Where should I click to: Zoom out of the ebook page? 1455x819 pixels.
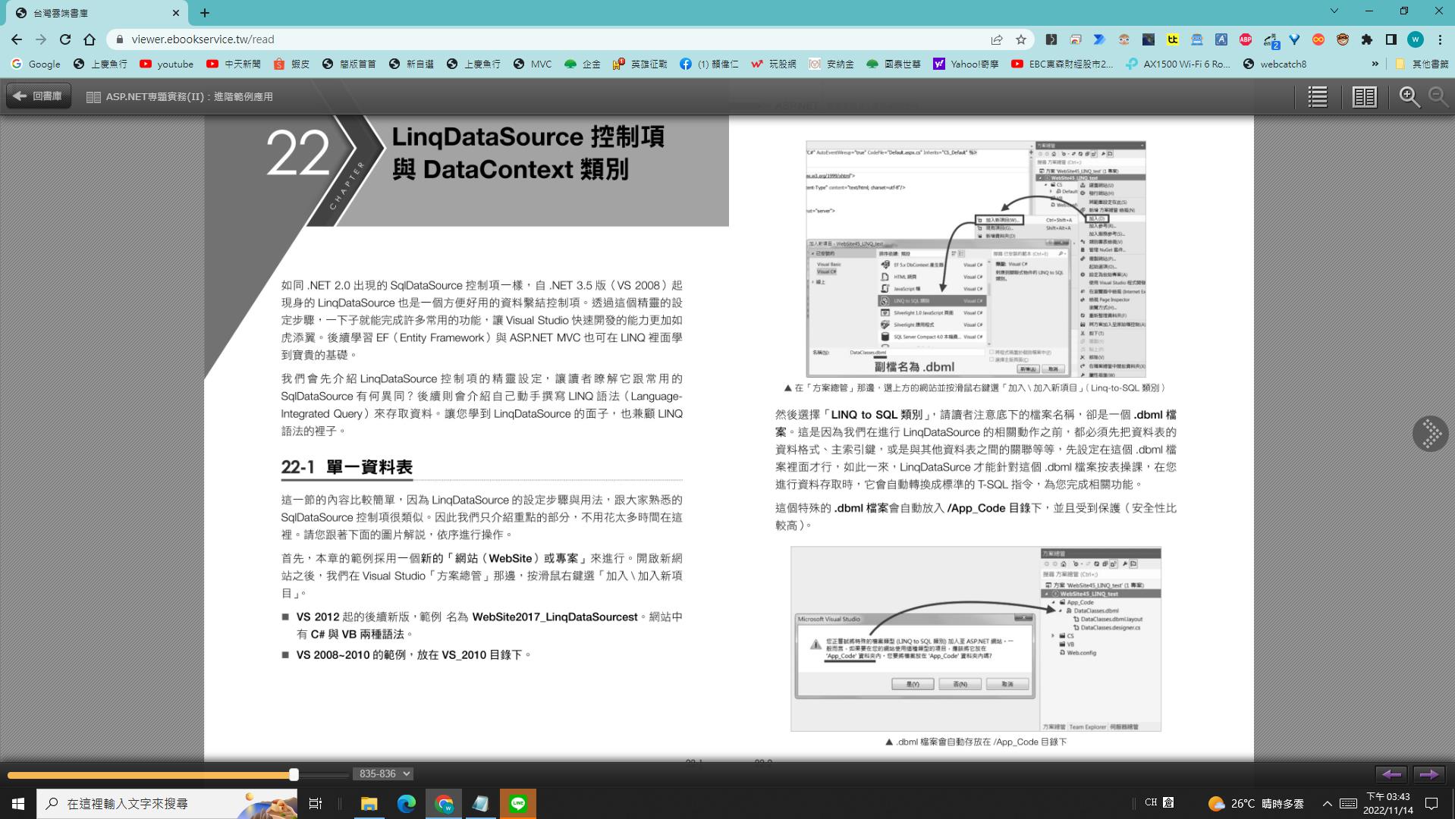pos(1438,96)
